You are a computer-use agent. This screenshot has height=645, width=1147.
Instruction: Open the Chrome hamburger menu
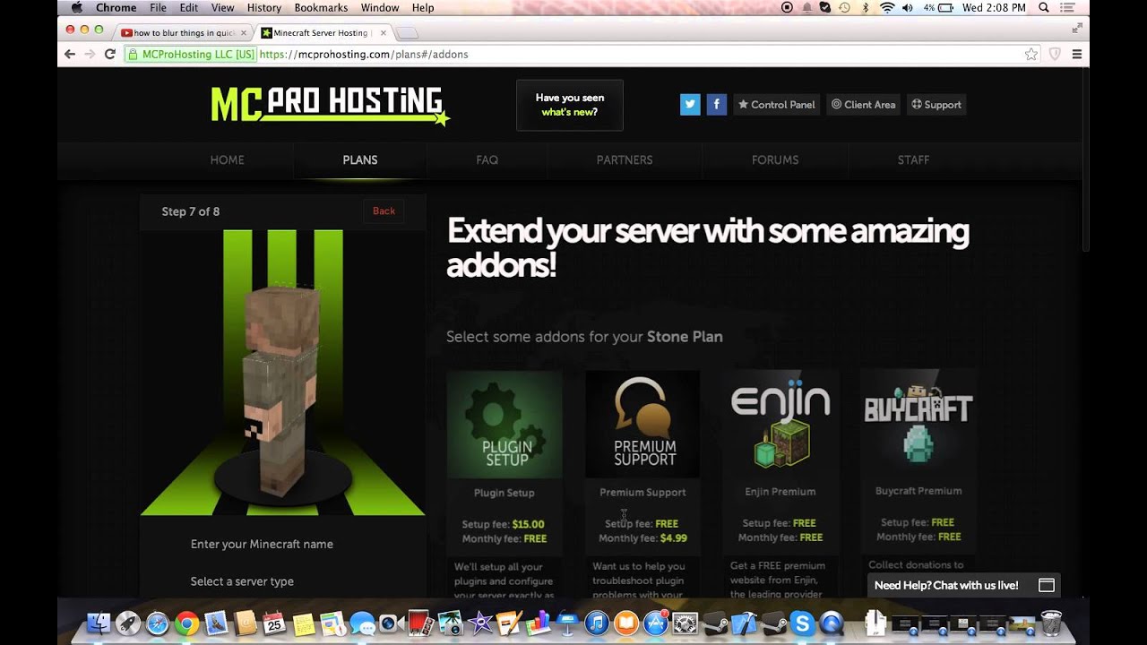(x=1077, y=55)
